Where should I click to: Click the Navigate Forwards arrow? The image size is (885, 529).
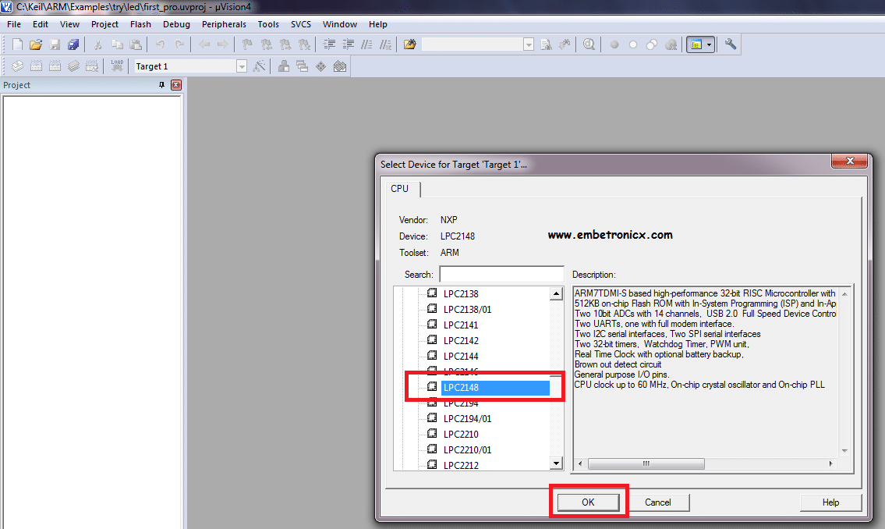pyautogui.click(x=223, y=44)
